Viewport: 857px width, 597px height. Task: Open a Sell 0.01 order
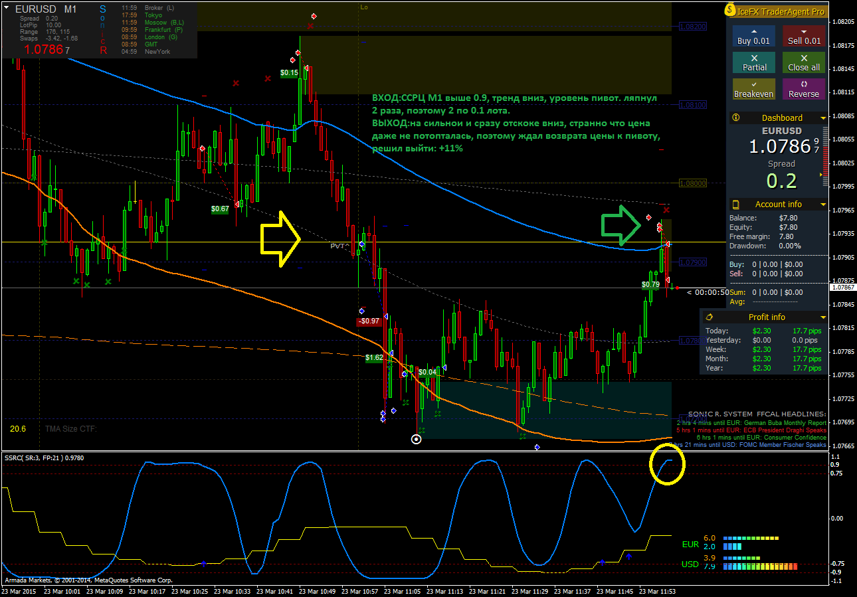coord(804,36)
